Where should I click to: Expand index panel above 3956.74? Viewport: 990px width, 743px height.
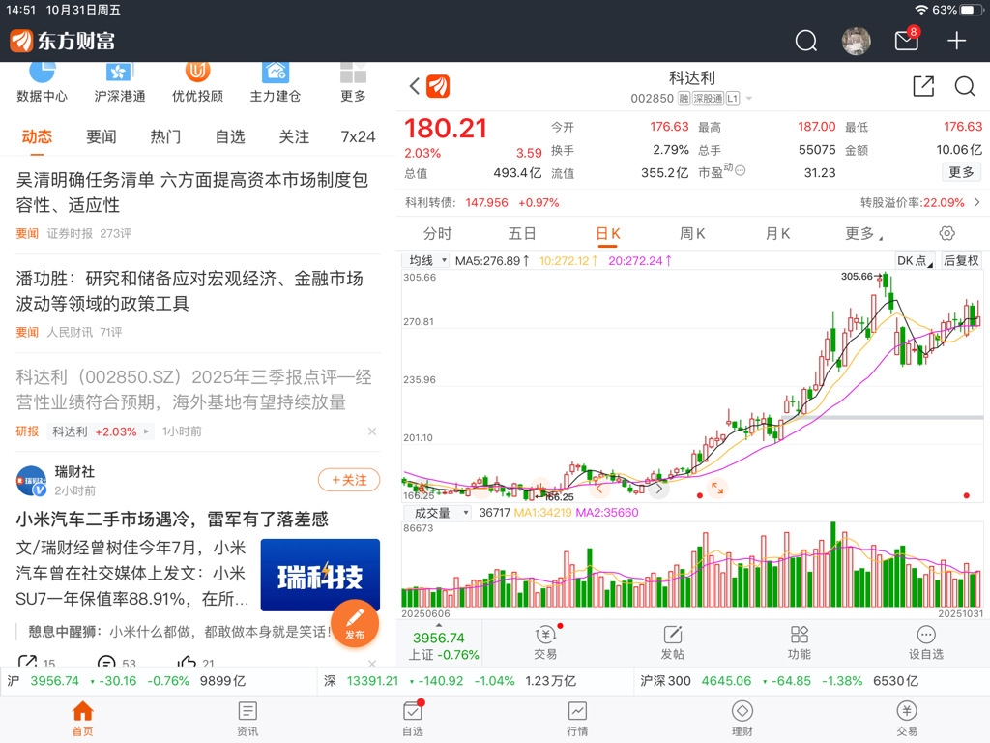tap(439, 625)
